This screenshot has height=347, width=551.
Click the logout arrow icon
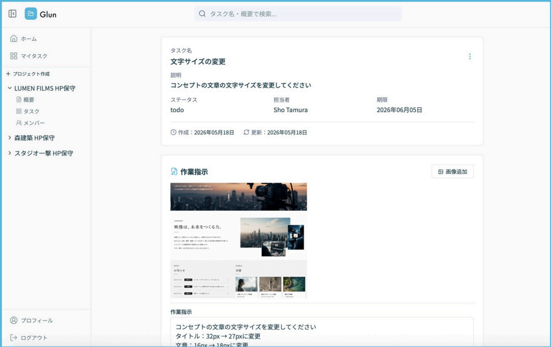pyautogui.click(x=13, y=337)
